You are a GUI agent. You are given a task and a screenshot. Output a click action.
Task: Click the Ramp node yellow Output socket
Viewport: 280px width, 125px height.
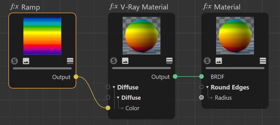point(76,77)
